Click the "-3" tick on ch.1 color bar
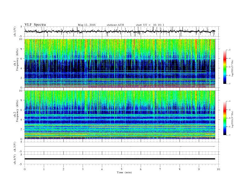This screenshot has width=246, height=190. tap(229, 50)
